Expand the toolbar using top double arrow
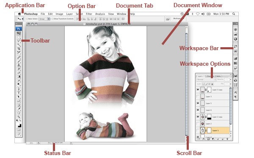254x158 pixels. click(x=17, y=24)
